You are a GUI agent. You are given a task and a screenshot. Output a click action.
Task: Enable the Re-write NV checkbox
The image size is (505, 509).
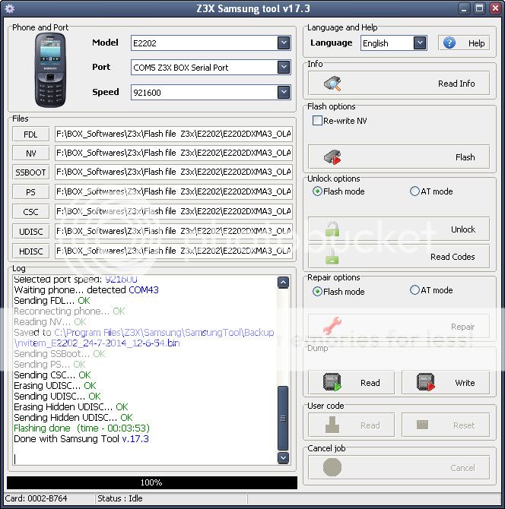(x=317, y=121)
